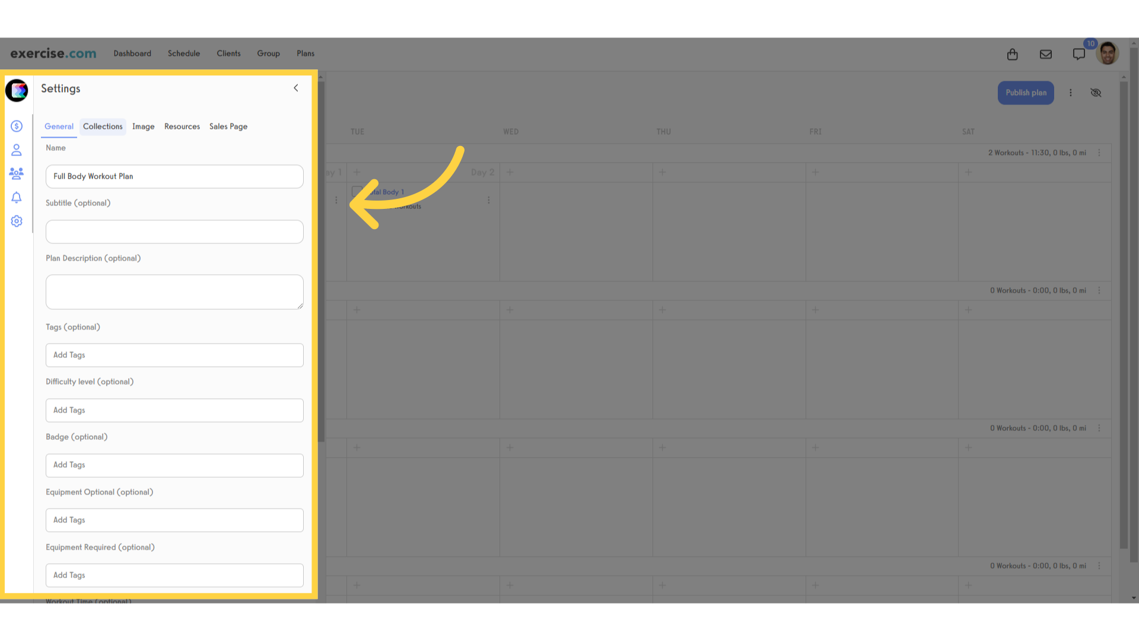Image resolution: width=1139 pixels, height=641 pixels.
Task: Click the shopping bag icon top right
Action: click(1012, 54)
